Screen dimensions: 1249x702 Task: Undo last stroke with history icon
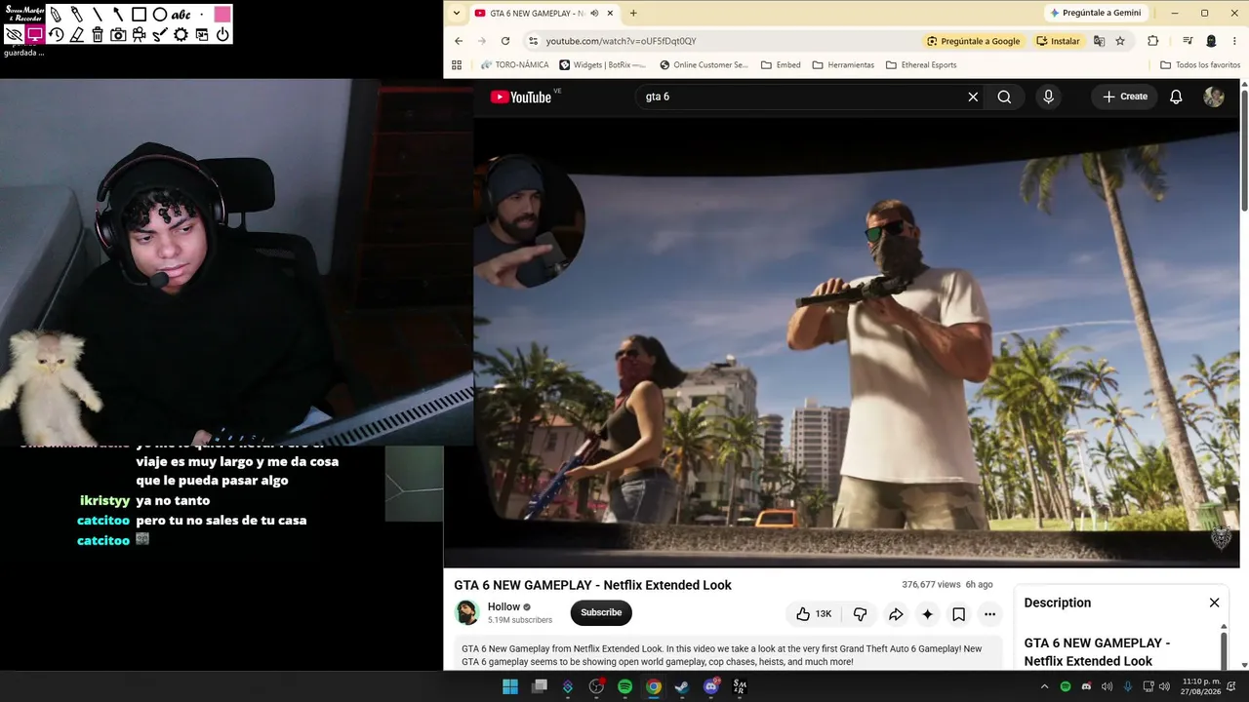point(56,34)
